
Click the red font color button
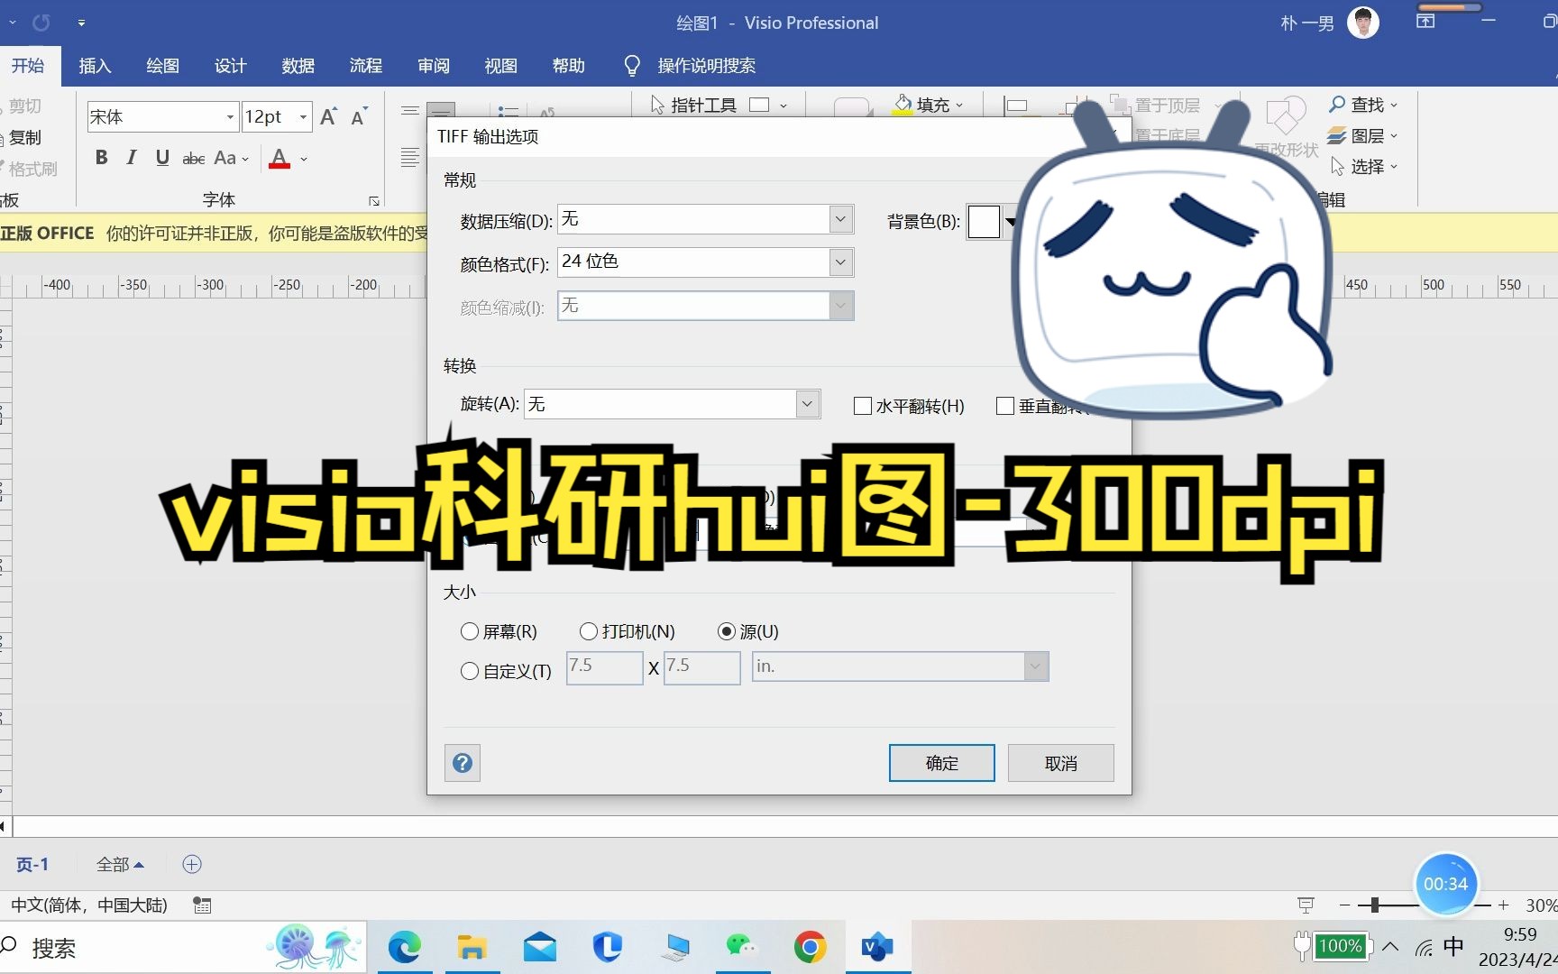(280, 159)
